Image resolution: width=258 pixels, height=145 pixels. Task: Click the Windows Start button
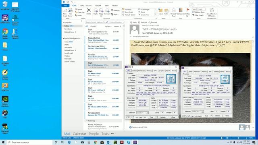(3, 142)
